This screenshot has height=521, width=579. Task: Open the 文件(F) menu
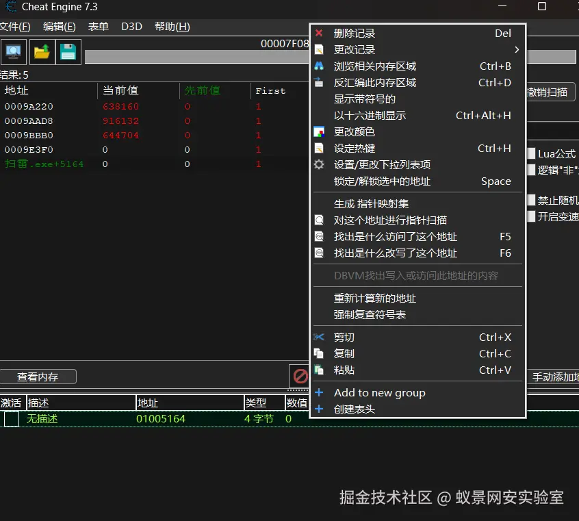(15, 27)
